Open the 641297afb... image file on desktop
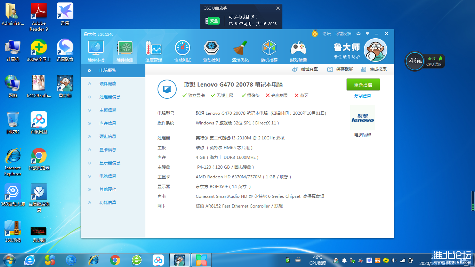Image resolution: width=475 pixels, height=267 pixels. (x=39, y=87)
